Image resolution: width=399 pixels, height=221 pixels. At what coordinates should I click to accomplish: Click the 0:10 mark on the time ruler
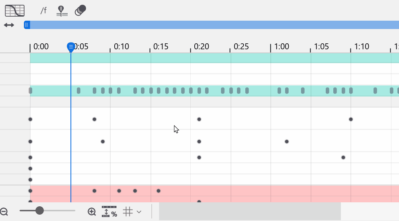(x=121, y=47)
